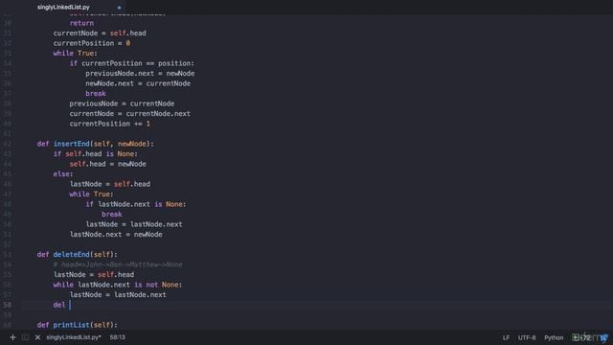Click the 'newNode.next = currentNode' line
This screenshot has width=613, height=345.
tap(138, 83)
